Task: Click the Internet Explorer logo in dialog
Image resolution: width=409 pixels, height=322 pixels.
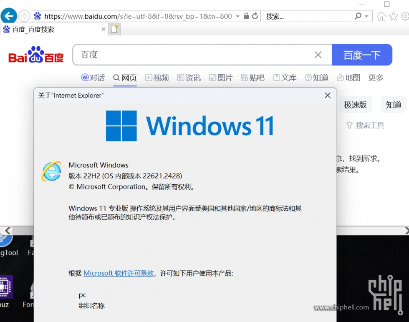Action: pos(51,171)
